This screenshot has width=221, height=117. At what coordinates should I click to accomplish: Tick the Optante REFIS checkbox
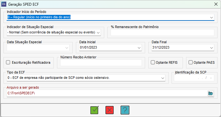pos(153,62)
